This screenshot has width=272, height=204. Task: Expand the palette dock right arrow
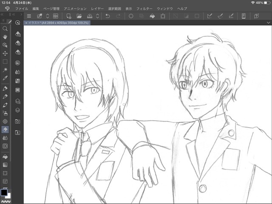pos(21,14)
